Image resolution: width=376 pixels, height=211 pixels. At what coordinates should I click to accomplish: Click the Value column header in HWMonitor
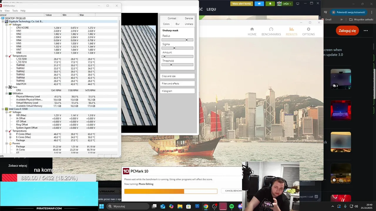click(53, 15)
